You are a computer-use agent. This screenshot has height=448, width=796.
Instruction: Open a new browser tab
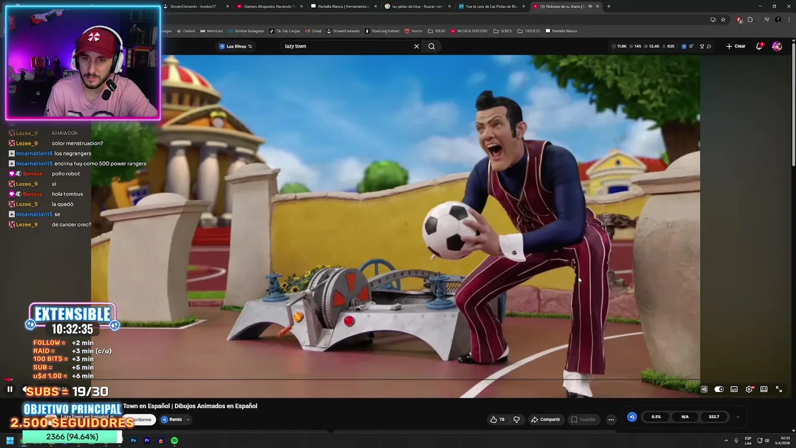coord(609,6)
